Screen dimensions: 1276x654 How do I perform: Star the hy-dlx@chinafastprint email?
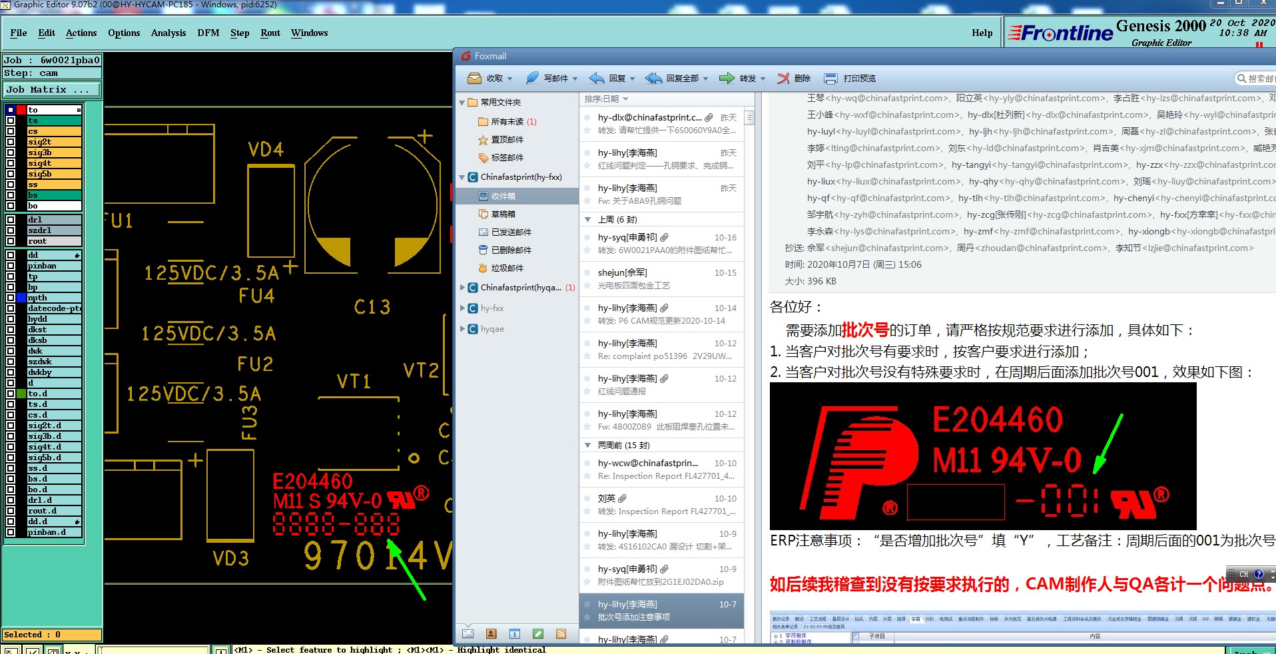[587, 131]
